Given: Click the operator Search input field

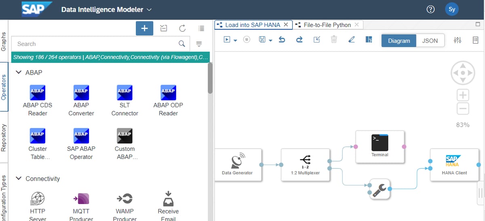Looking at the screenshot, I should pos(95,44).
